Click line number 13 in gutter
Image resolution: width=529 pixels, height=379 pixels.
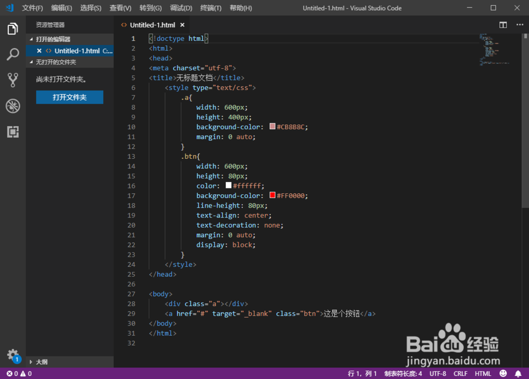tap(131, 157)
